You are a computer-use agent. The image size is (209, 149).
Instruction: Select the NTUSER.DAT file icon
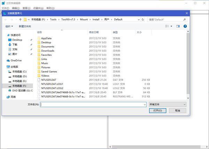tap(38, 80)
